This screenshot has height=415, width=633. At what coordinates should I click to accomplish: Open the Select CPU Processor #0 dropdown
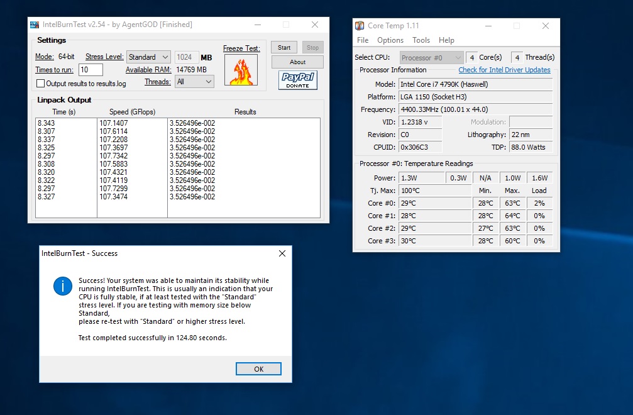click(431, 57)
